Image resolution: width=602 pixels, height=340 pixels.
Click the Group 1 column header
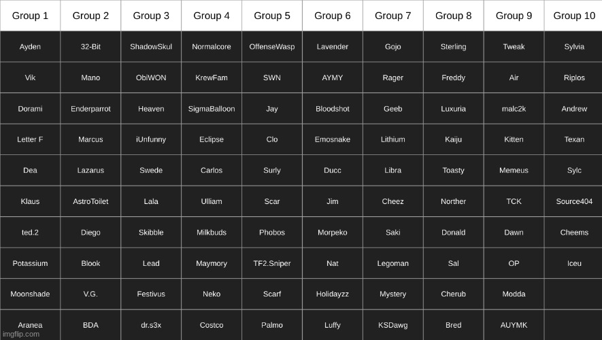click(30, 16)
